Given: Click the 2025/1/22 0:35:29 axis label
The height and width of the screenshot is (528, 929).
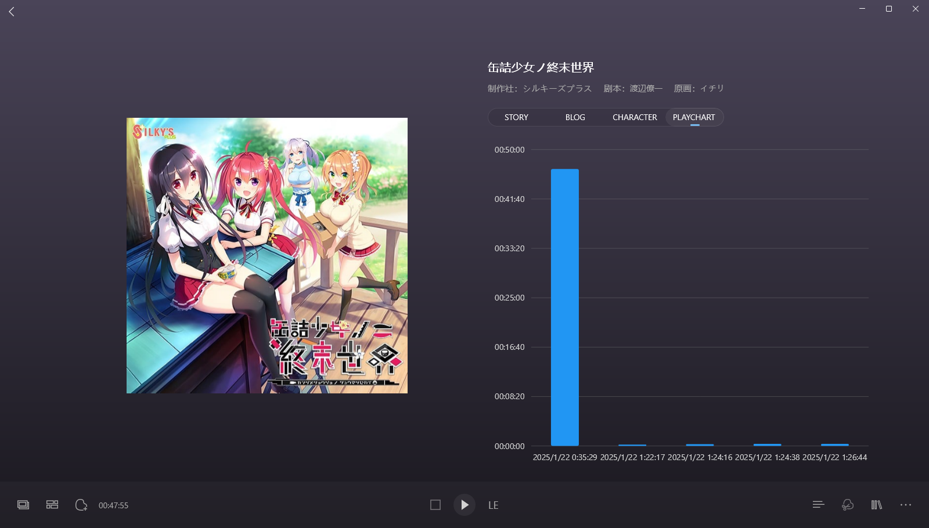Looking at the screenshot, I should [x=565, y=457].
